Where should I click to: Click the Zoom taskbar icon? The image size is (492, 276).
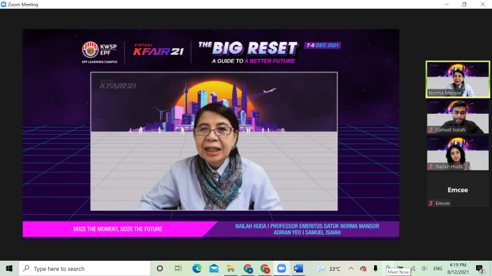click(281, 268)
